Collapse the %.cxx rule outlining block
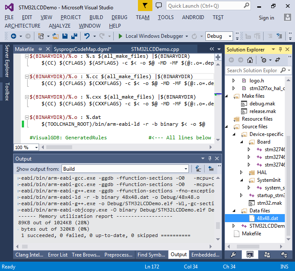Image resolution: width=295 pixels, height=271 pixels. click(27, 97)
